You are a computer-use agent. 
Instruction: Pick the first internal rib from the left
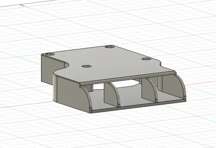pyautogui.click(x=111, y=94)
